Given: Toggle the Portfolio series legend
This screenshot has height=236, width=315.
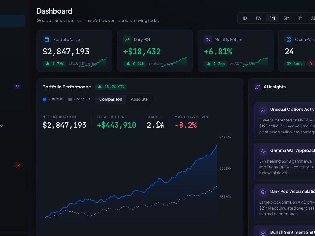Looking at the screenshot, I should 53,99.
